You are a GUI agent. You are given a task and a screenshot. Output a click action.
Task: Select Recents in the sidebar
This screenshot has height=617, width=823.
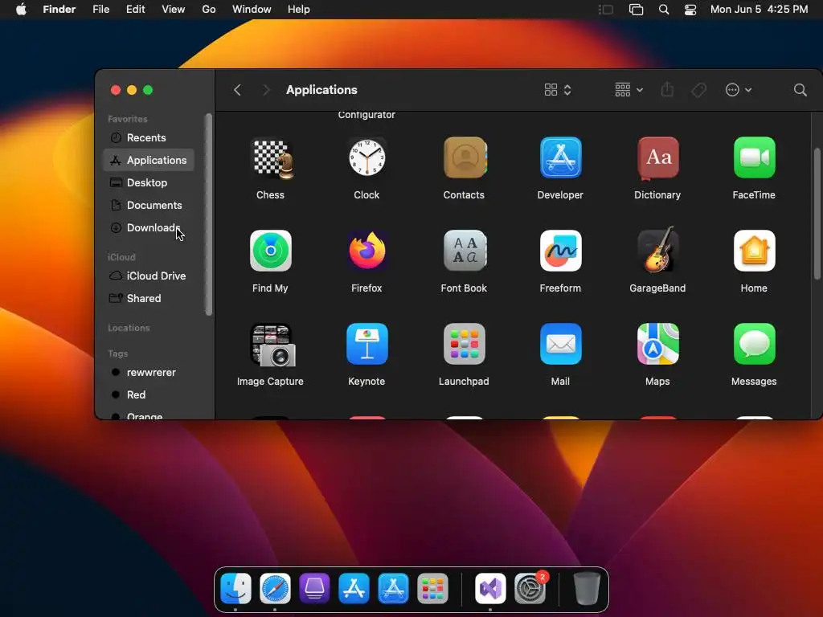point(149,137)
